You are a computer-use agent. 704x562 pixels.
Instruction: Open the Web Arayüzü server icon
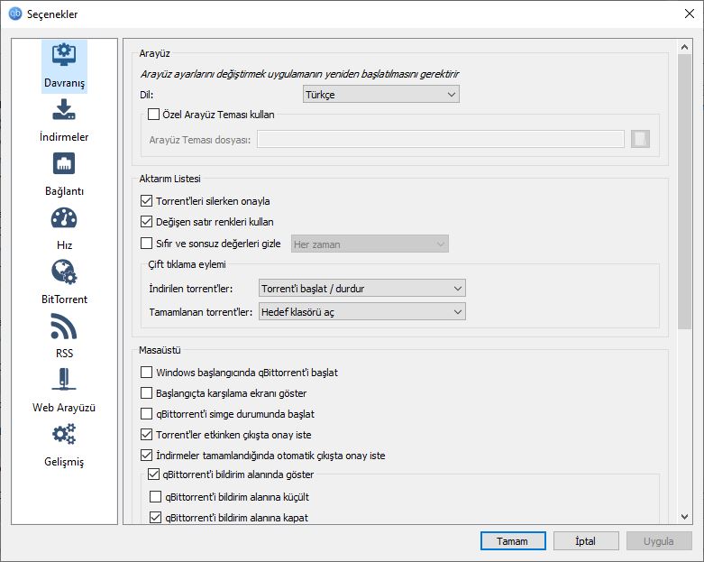64,380
